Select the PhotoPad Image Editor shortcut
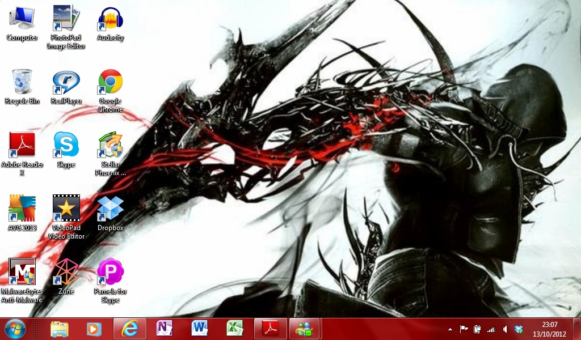 66,28
